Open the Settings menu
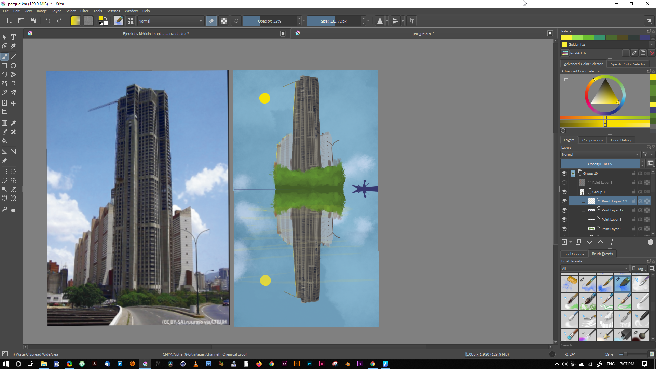 [113, 11]
